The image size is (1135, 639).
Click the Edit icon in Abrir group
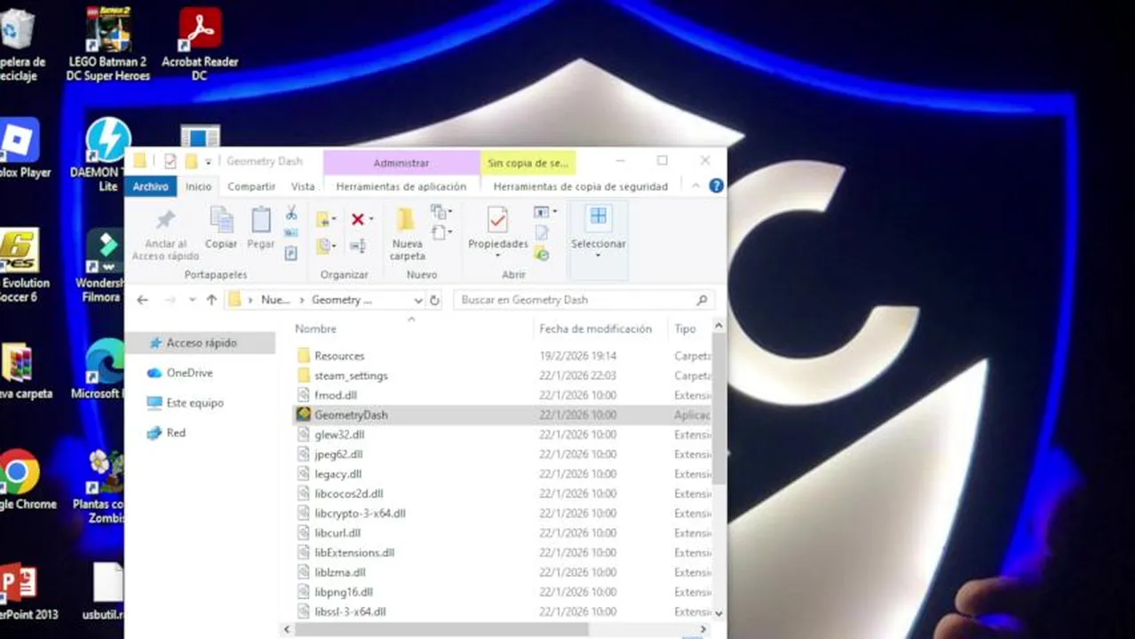(x=541, y=233)
